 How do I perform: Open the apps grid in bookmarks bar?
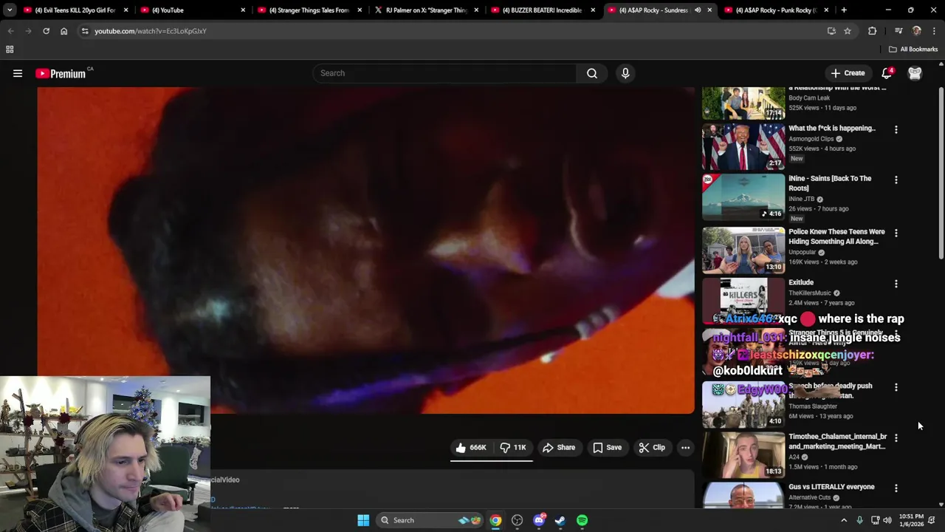pos(10,50)
